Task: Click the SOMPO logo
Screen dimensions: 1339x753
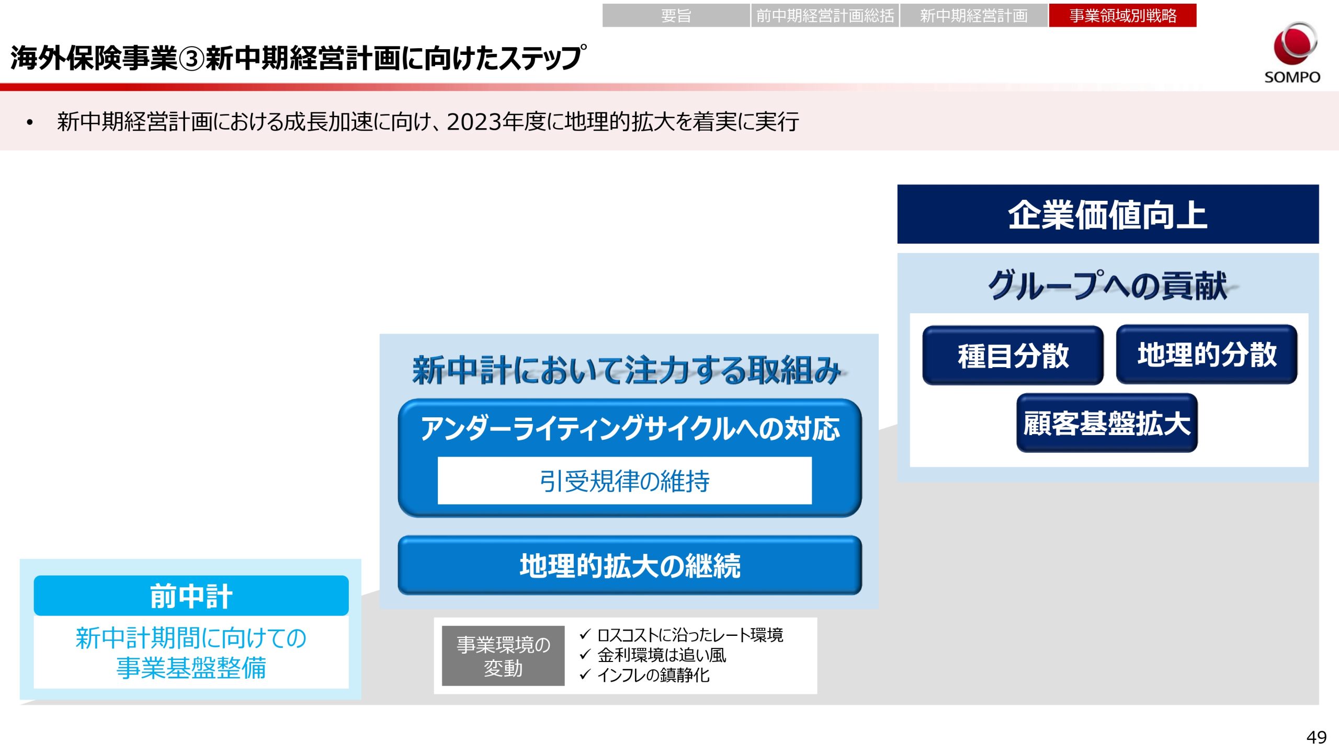Action: tap(1292, 53)
